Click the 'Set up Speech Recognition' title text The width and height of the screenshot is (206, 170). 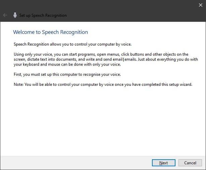pyautogui.click(x=43, y=15)
